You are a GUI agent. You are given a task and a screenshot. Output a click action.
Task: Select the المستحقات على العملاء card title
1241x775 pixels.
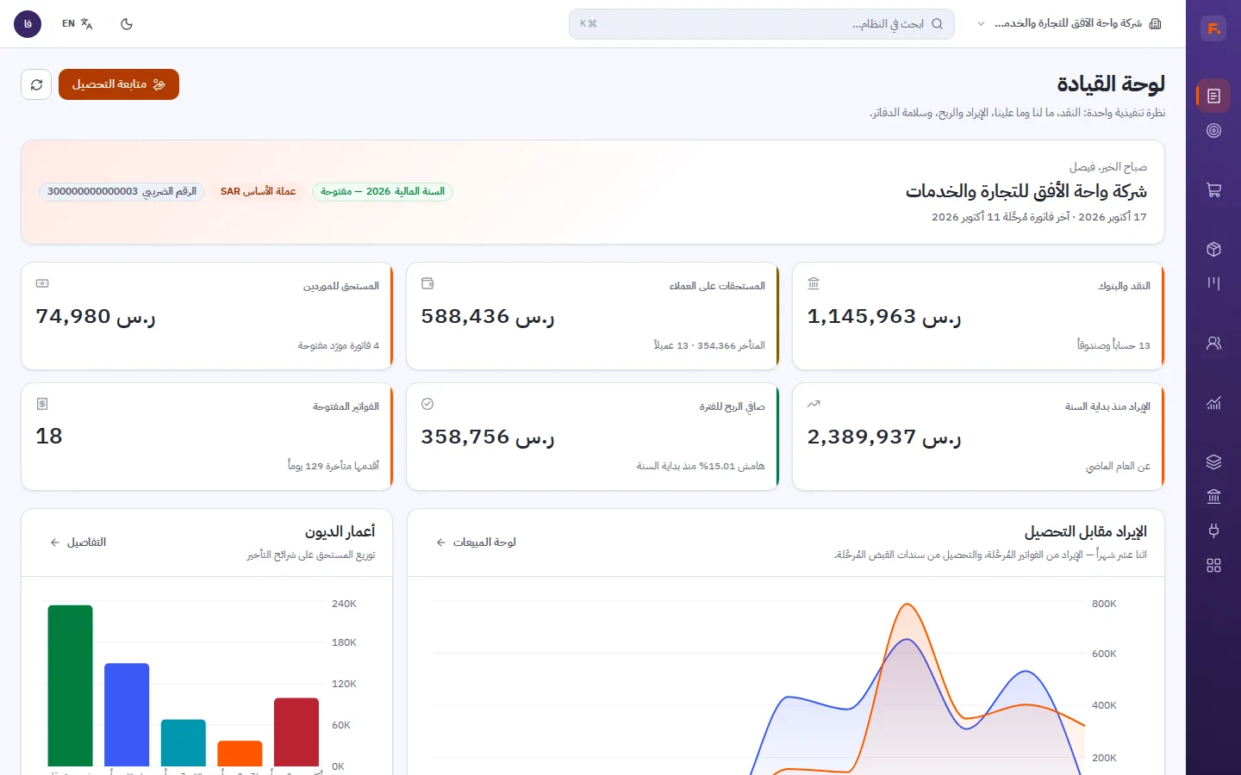[717, 286]
